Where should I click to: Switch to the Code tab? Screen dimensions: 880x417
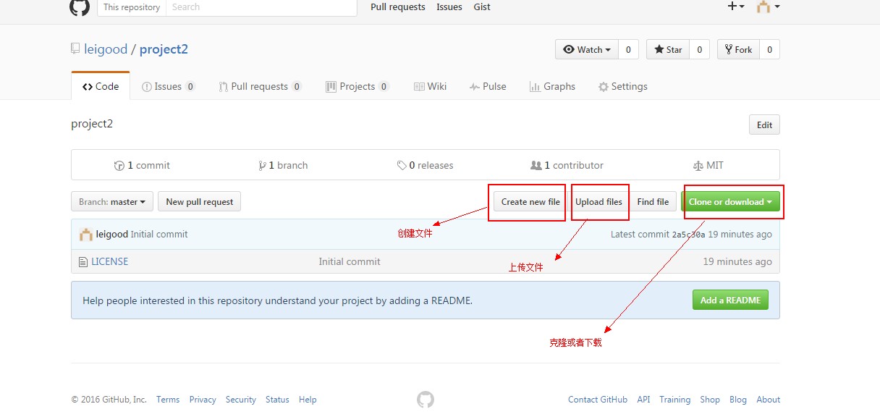click(101, 86)
